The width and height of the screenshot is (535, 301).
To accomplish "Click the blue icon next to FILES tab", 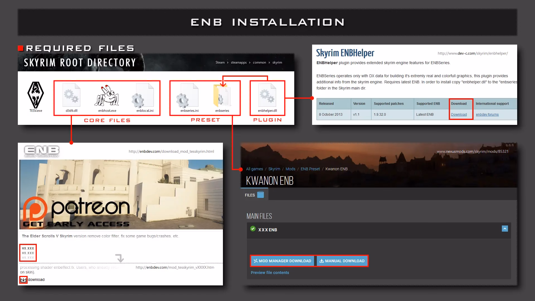I will pyautogui.click(x=261, y=195).
